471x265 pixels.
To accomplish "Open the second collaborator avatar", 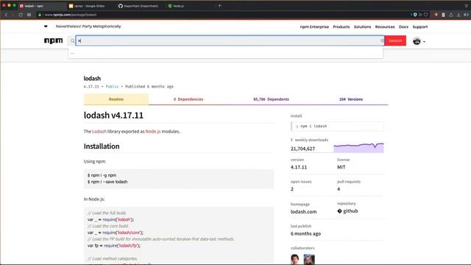I will tap(309, 259).
